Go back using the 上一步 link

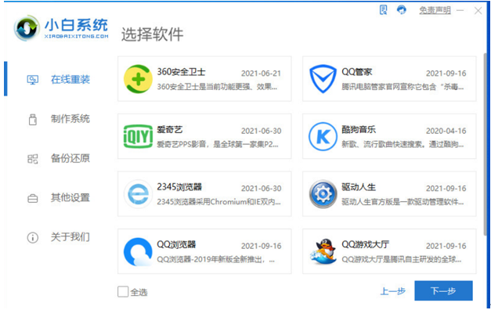pos(392,291)
